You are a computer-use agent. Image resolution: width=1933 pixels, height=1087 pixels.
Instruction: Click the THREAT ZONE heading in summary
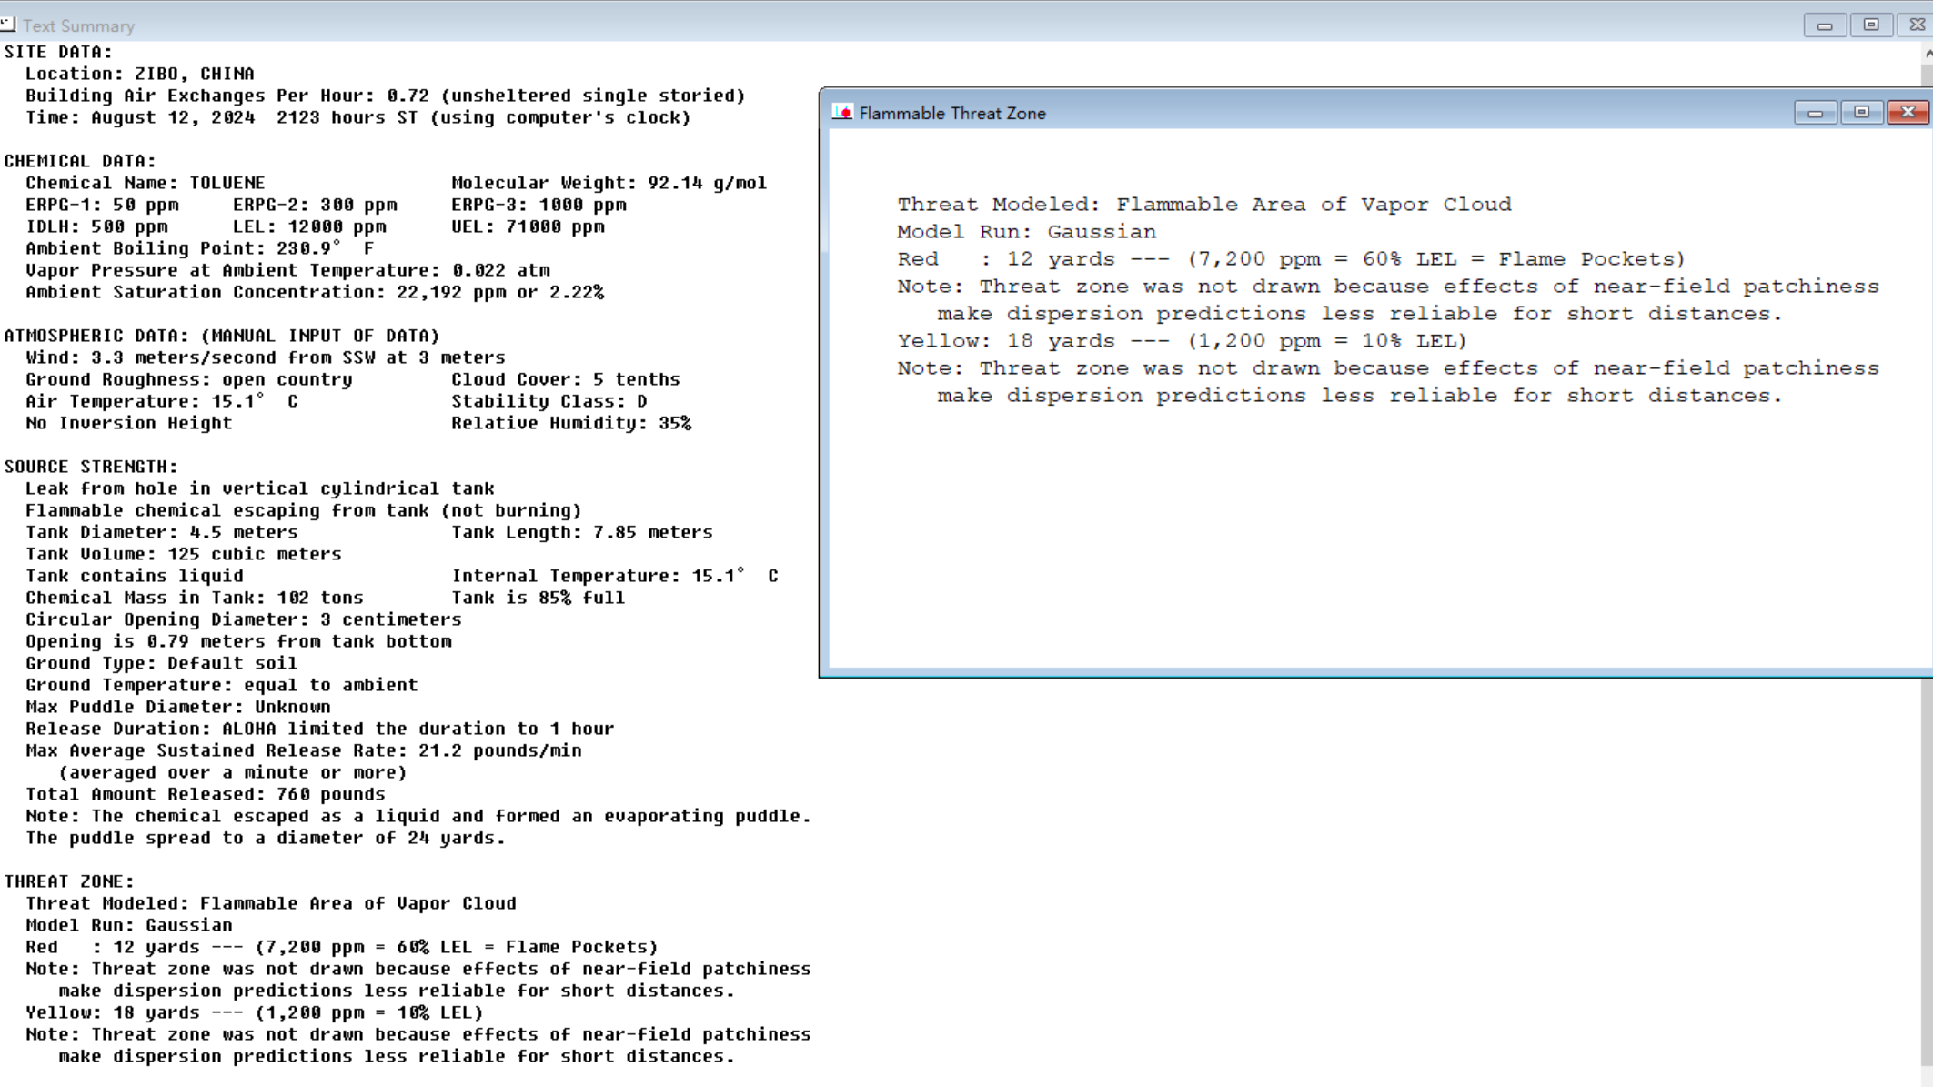click(69, 881)
